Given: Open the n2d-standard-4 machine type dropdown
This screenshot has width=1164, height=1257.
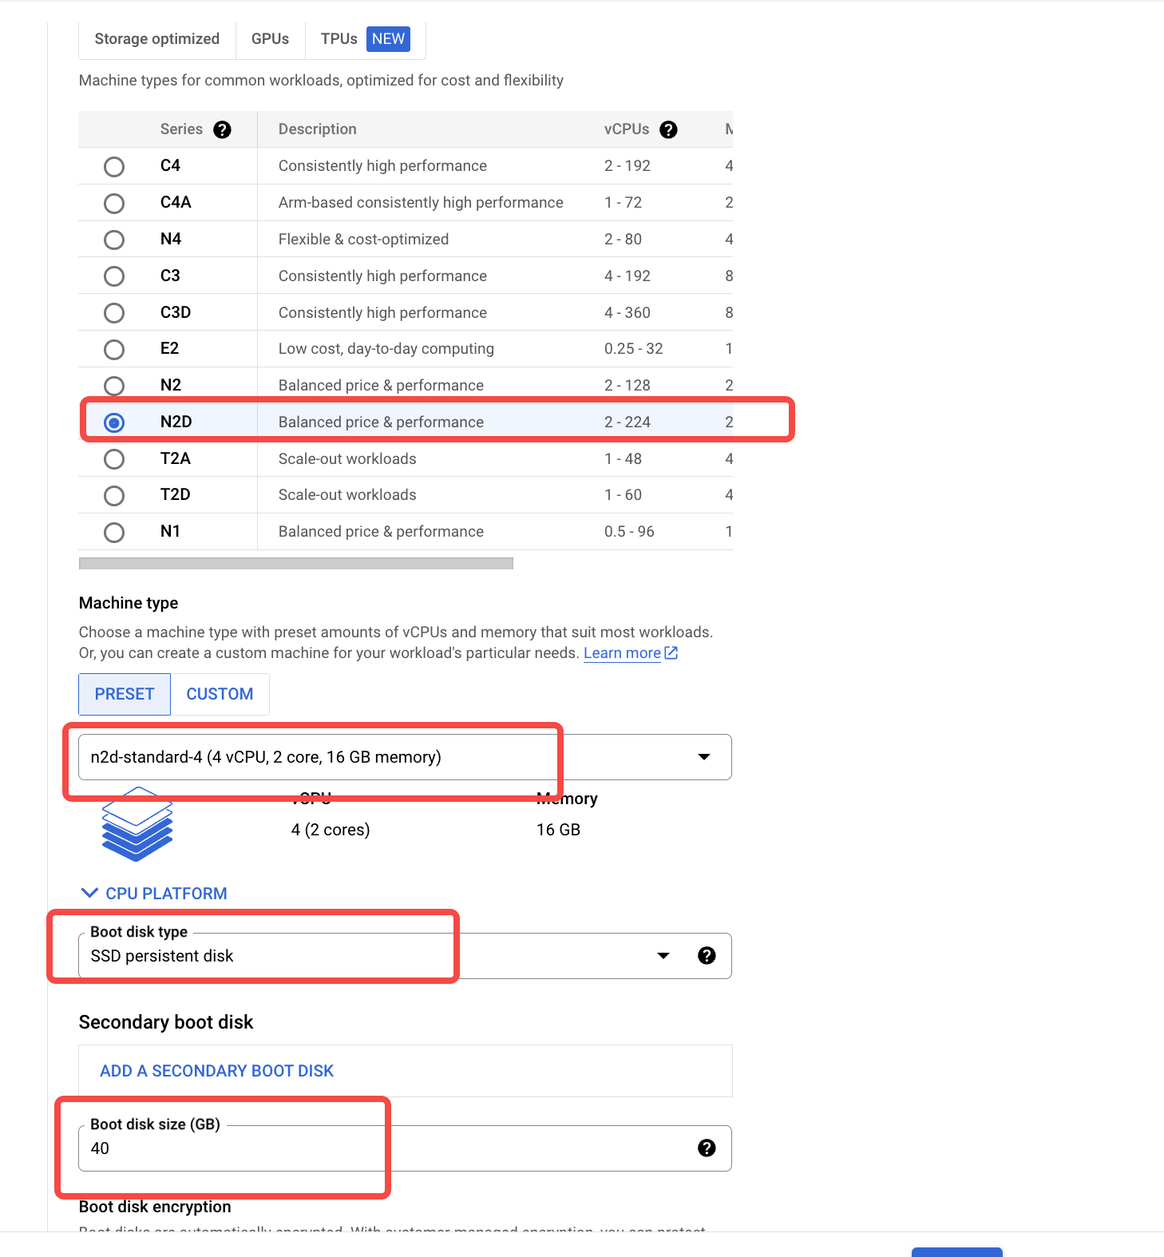Looking at the screenshot, I should (405, 757).
